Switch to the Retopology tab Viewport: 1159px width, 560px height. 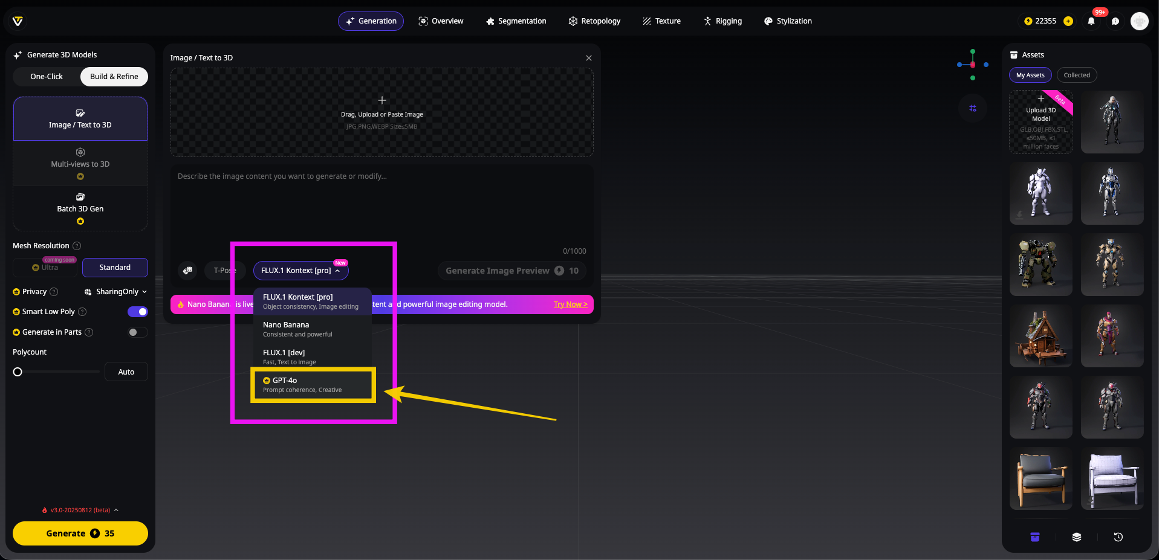594,21
